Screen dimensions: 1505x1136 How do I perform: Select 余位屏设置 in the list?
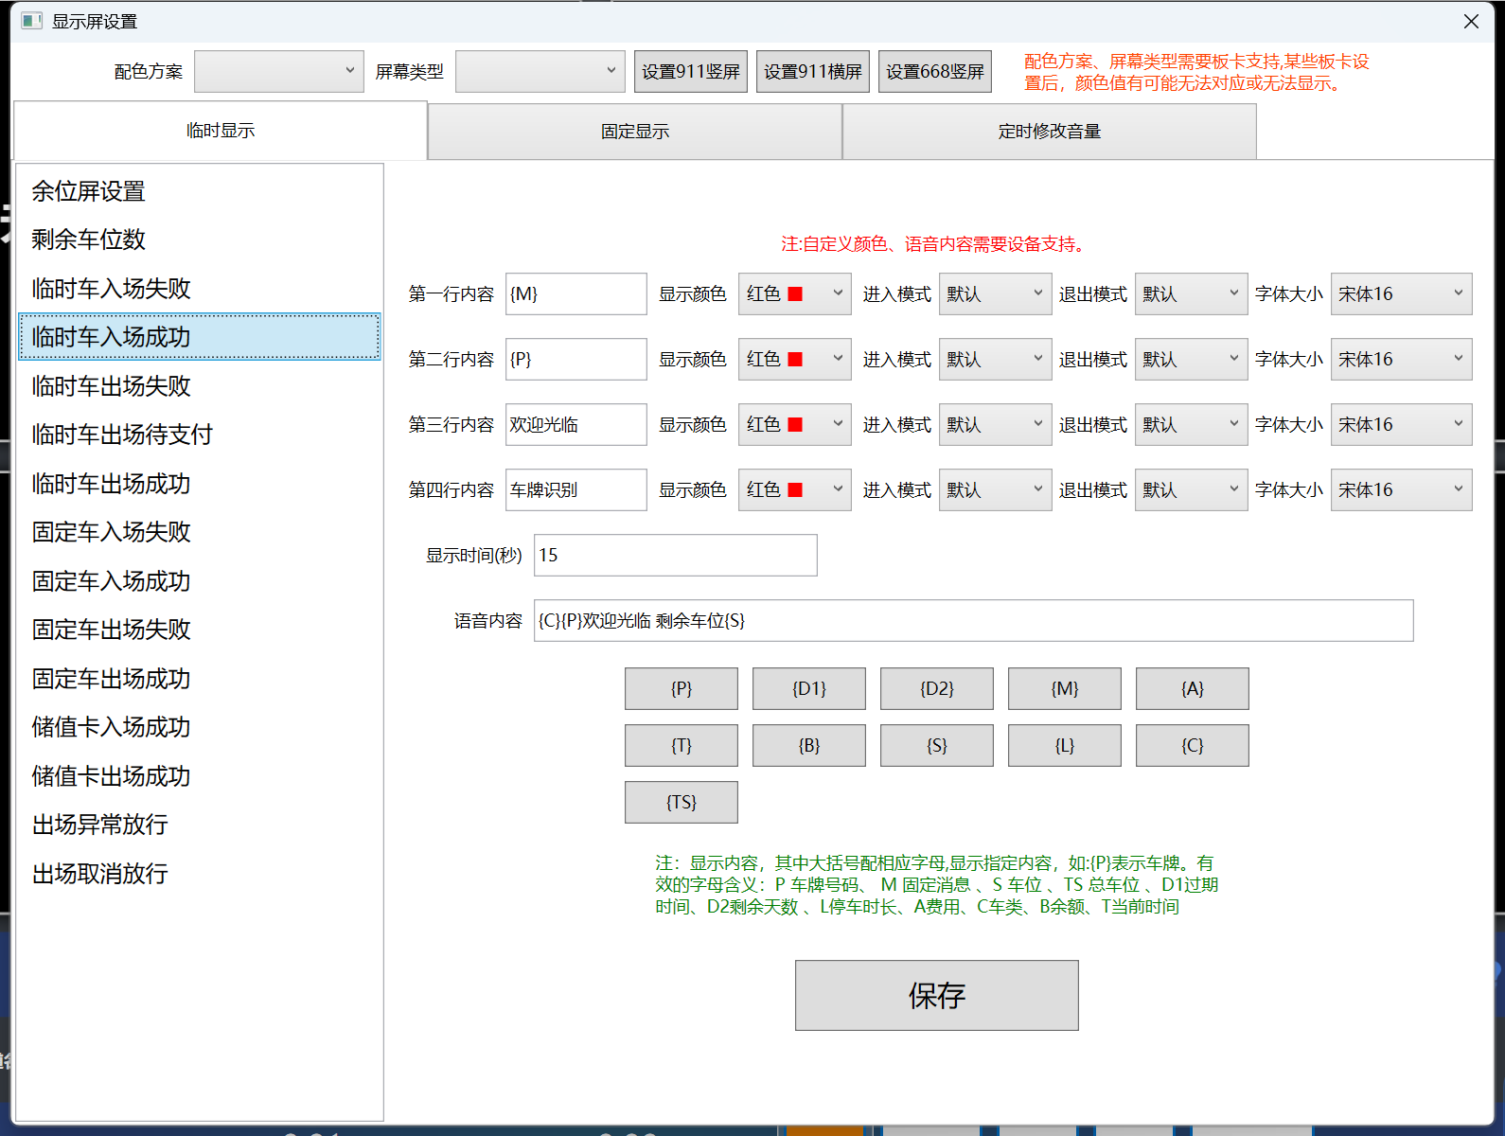click(200, 191)
